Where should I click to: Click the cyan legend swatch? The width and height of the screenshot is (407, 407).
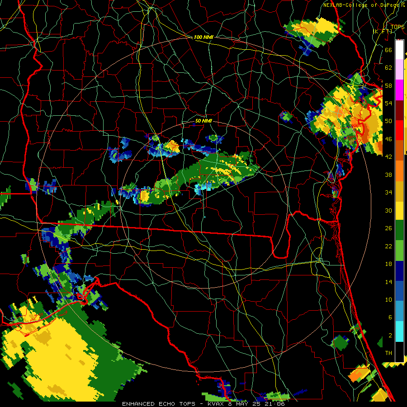click(399, 331)
